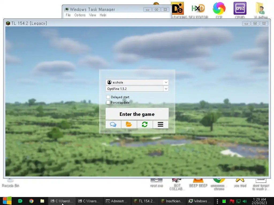Switch to TL 154.2 taskbar button
The width and height of the screenshot is (274, 205).
point(145,201)
